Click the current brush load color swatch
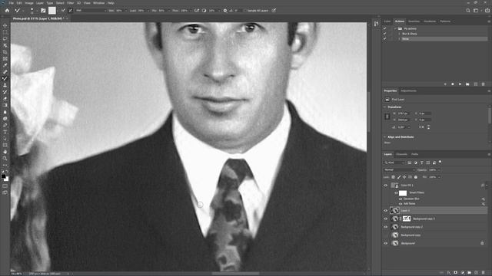This screenshot has width=492, height=276. tap(52, 10)
